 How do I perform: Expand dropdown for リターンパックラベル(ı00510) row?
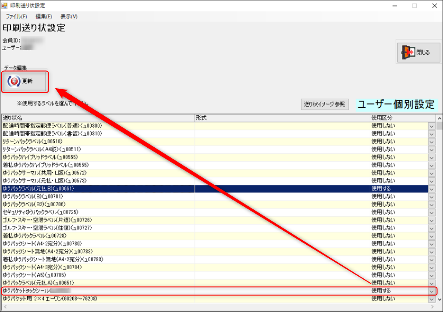pyautogui.click(x=432, y=142)
